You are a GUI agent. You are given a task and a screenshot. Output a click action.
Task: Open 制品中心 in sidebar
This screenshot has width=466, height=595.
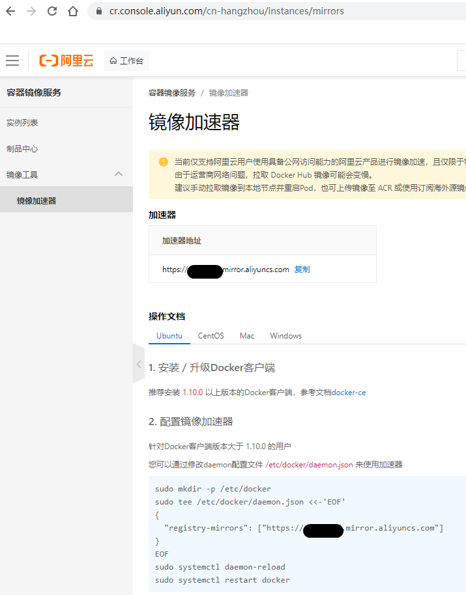(x=22, y=149)
